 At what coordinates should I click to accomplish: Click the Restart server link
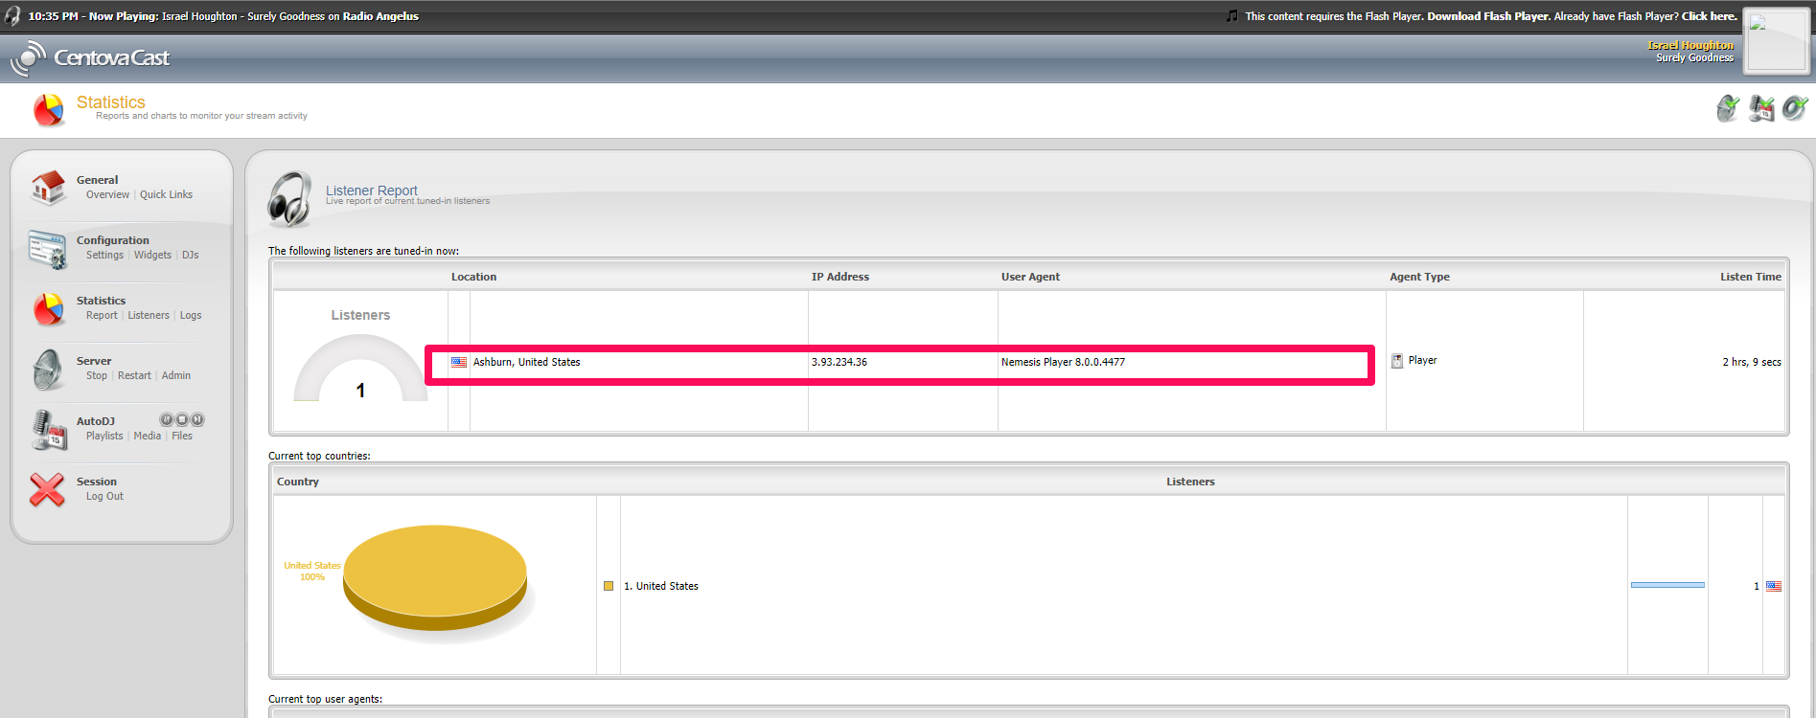[x=134, y=375]
